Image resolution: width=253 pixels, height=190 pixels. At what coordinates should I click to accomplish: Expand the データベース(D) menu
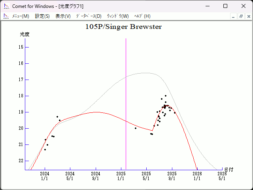[x=89, y=16]
